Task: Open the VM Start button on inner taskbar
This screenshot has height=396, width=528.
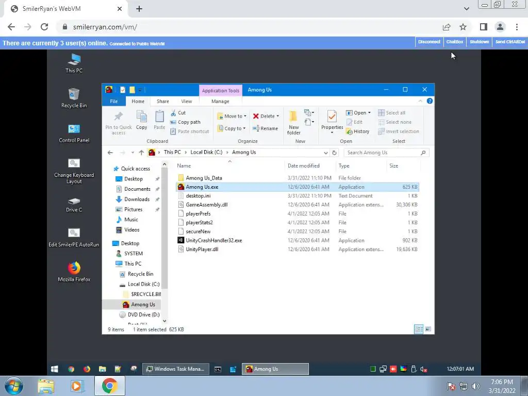Action: pos(54,369)
